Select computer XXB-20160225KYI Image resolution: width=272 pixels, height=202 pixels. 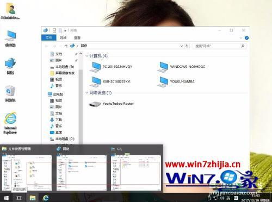(110, 81)
